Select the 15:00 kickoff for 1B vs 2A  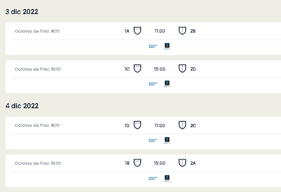click(x=160, y=163)
